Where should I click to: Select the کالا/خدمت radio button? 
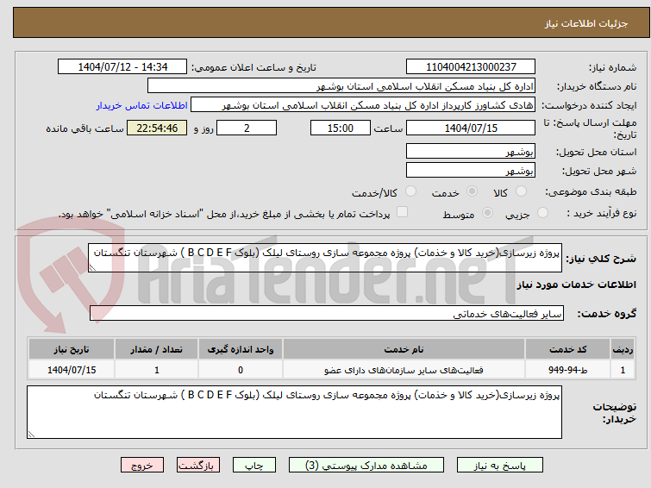point(410,191)
